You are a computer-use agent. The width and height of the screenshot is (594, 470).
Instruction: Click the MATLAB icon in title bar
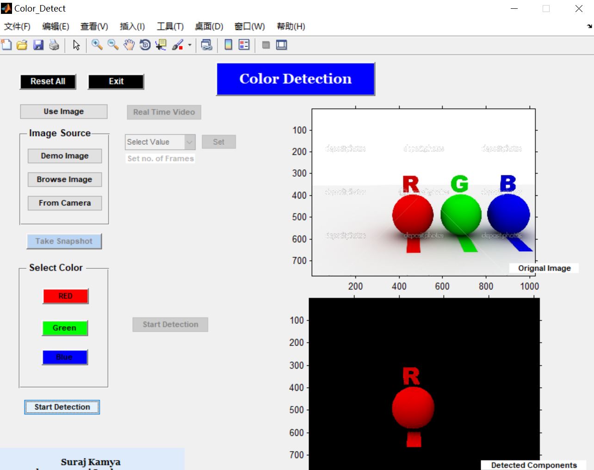[x=6, y=8]
